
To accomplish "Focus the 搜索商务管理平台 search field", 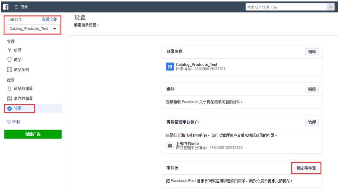I will pos(286,7).
